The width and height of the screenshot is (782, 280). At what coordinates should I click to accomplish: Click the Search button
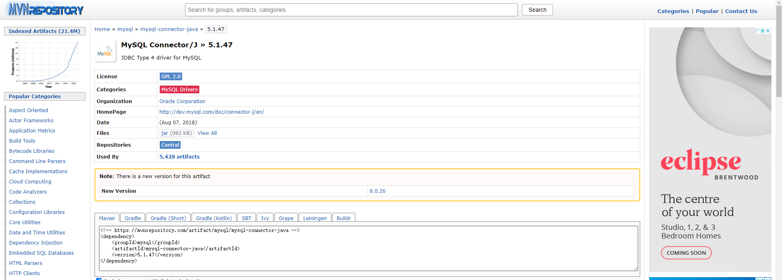(x=537, y=10)
